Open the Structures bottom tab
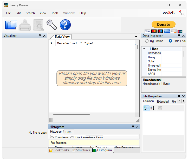This screenshot has height=160, width=188. [81, 150]
